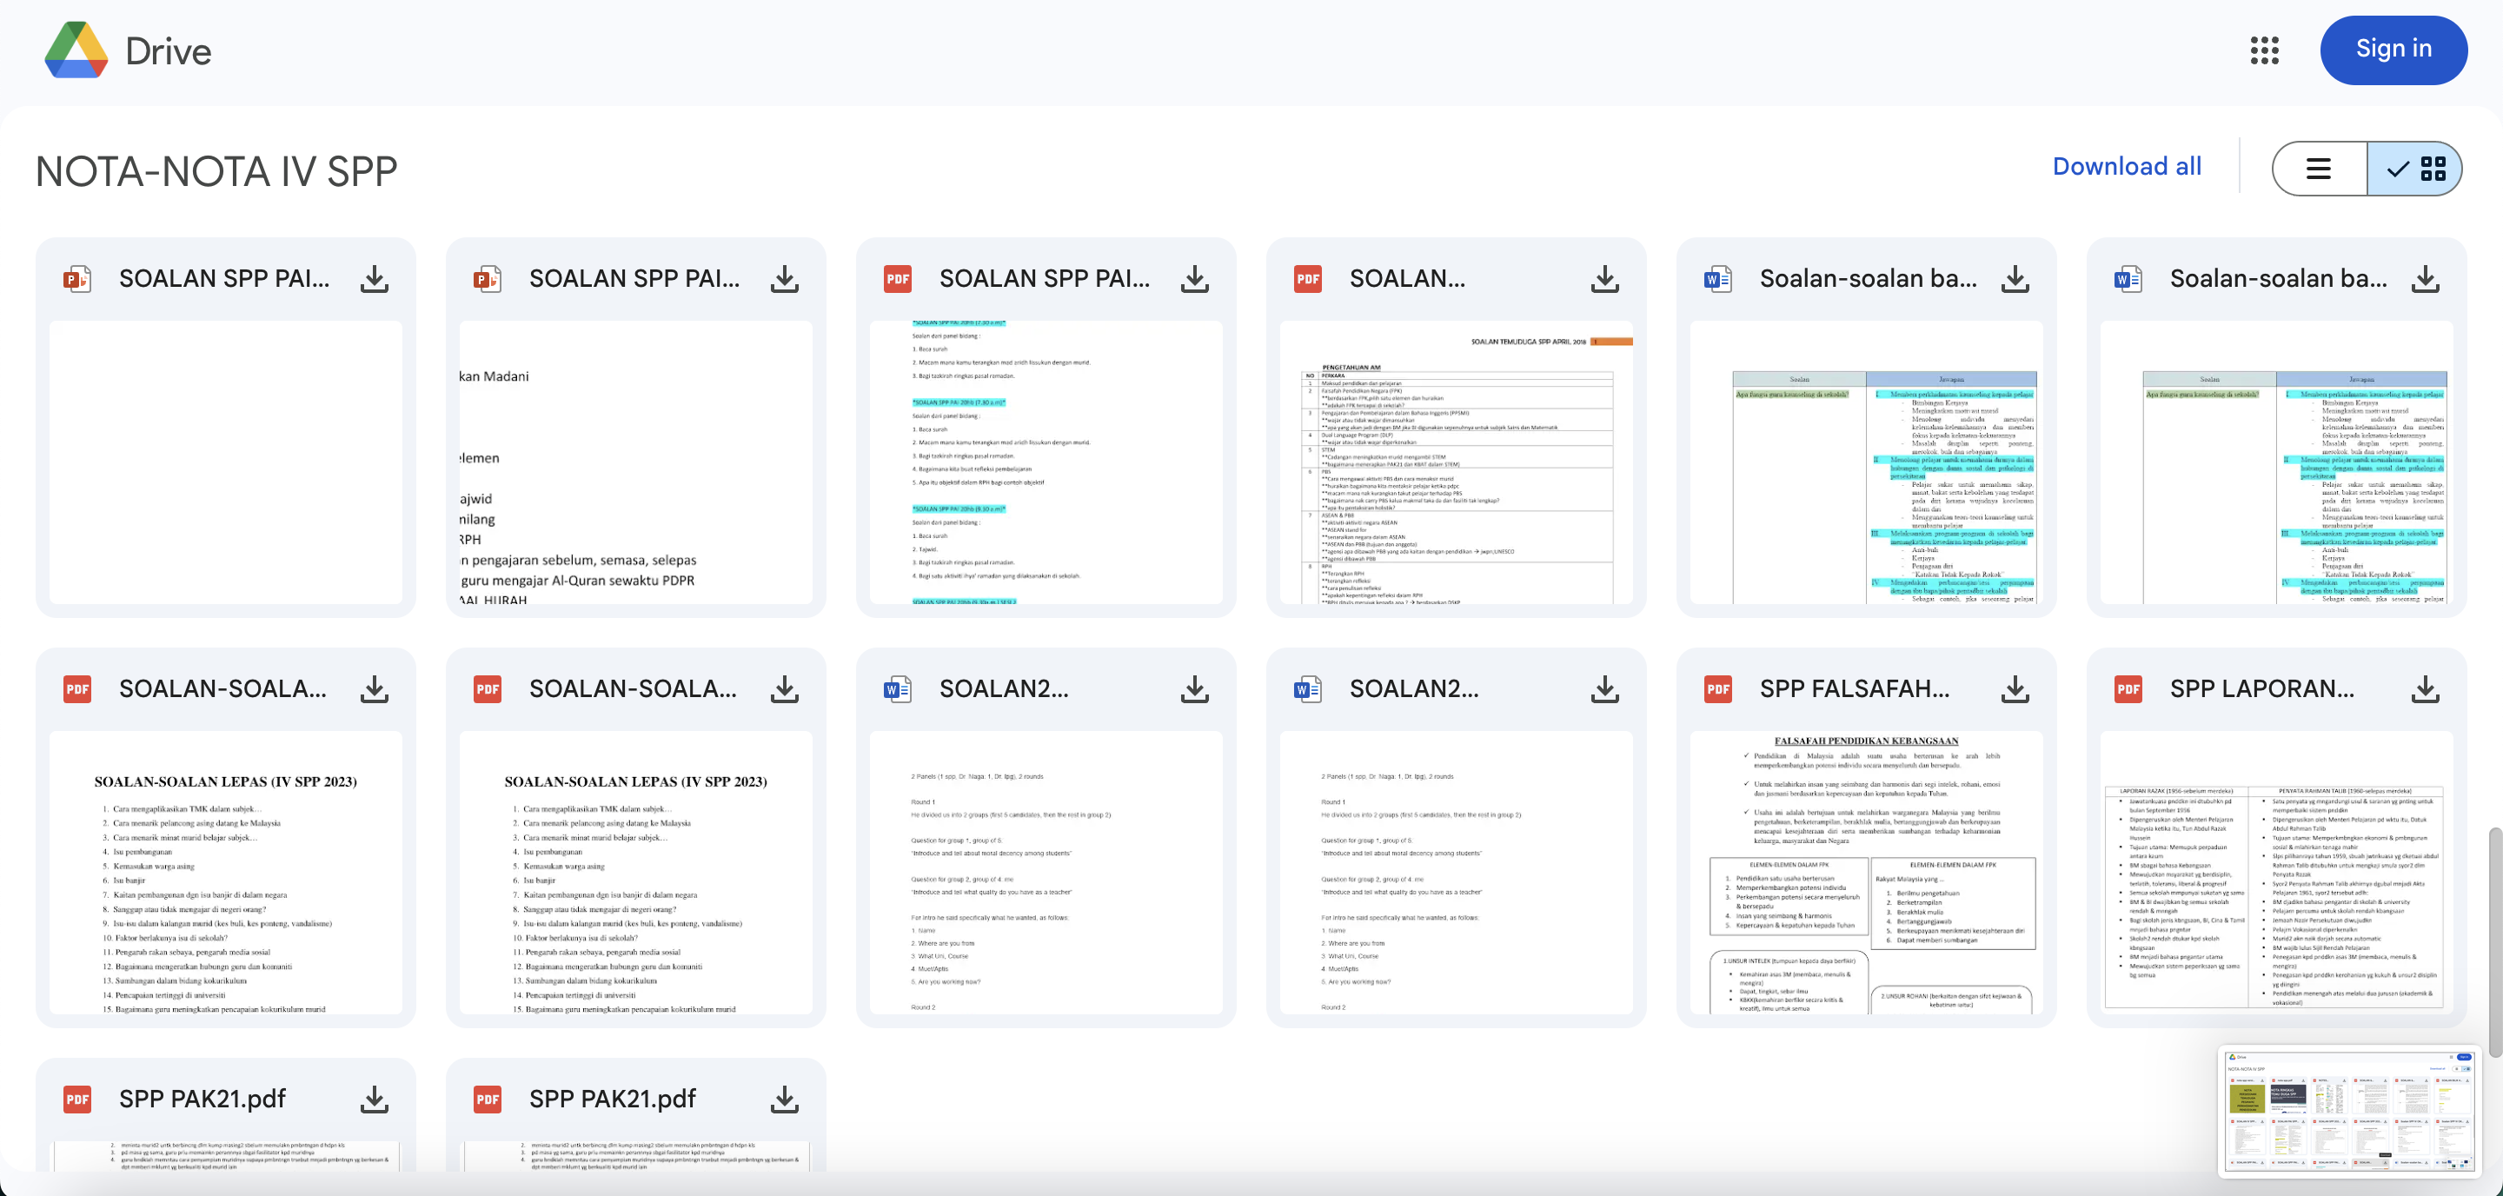This screenshot has width=2503, height=1196.
Task: Download the SPP FALSAFAH PDF file
Action: (x=2015, y=689)
